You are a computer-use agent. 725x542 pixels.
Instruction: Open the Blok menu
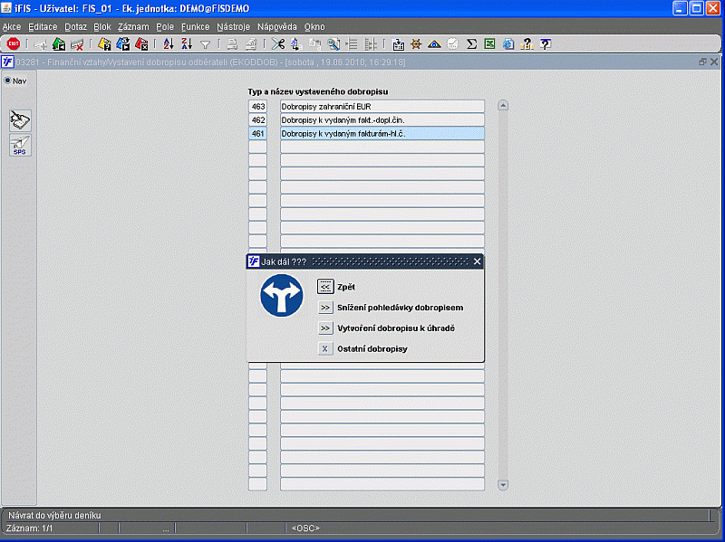click(x=102, y=27)
